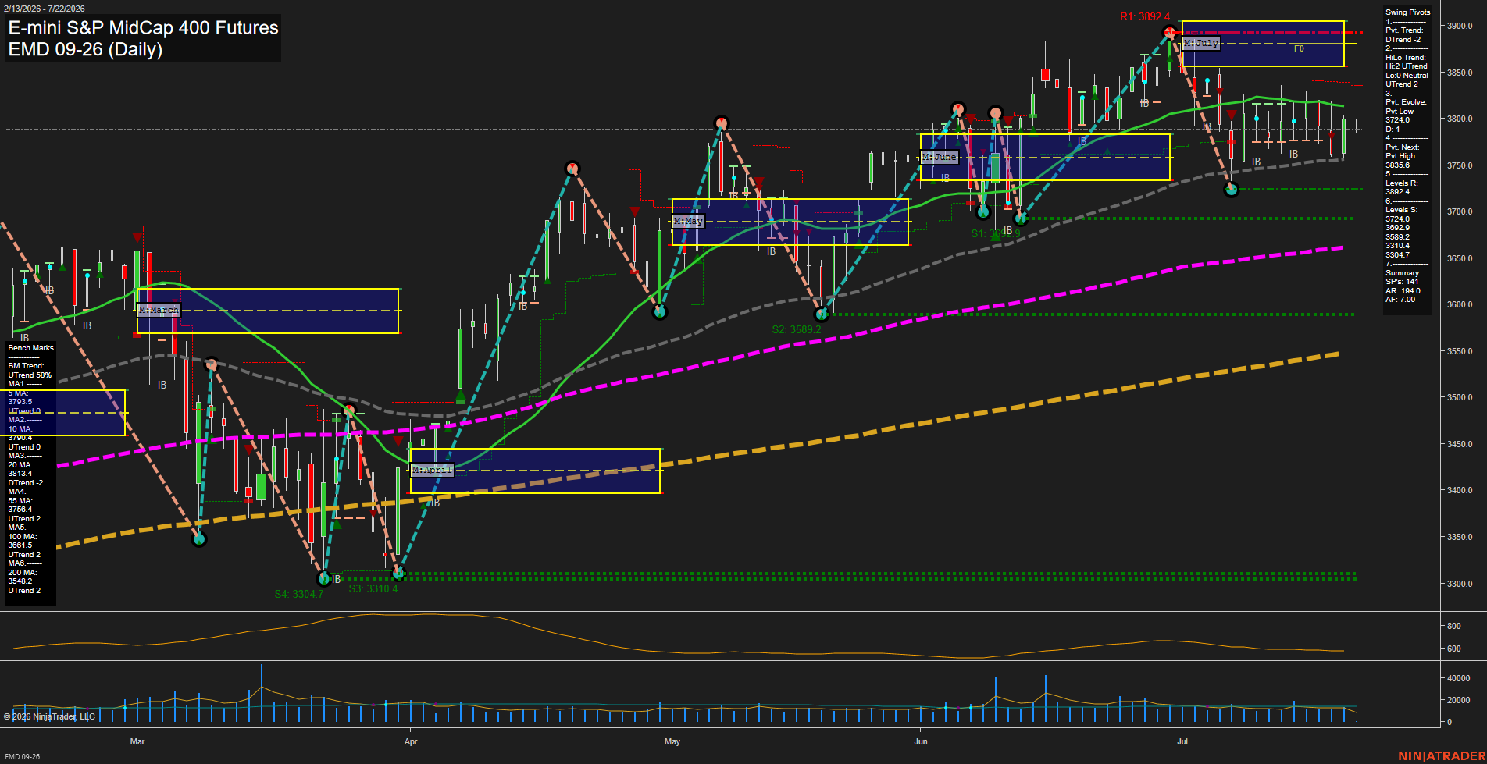Click the May label on time axis
This screenshot has width=1487, height=764.
coord(672,741)
